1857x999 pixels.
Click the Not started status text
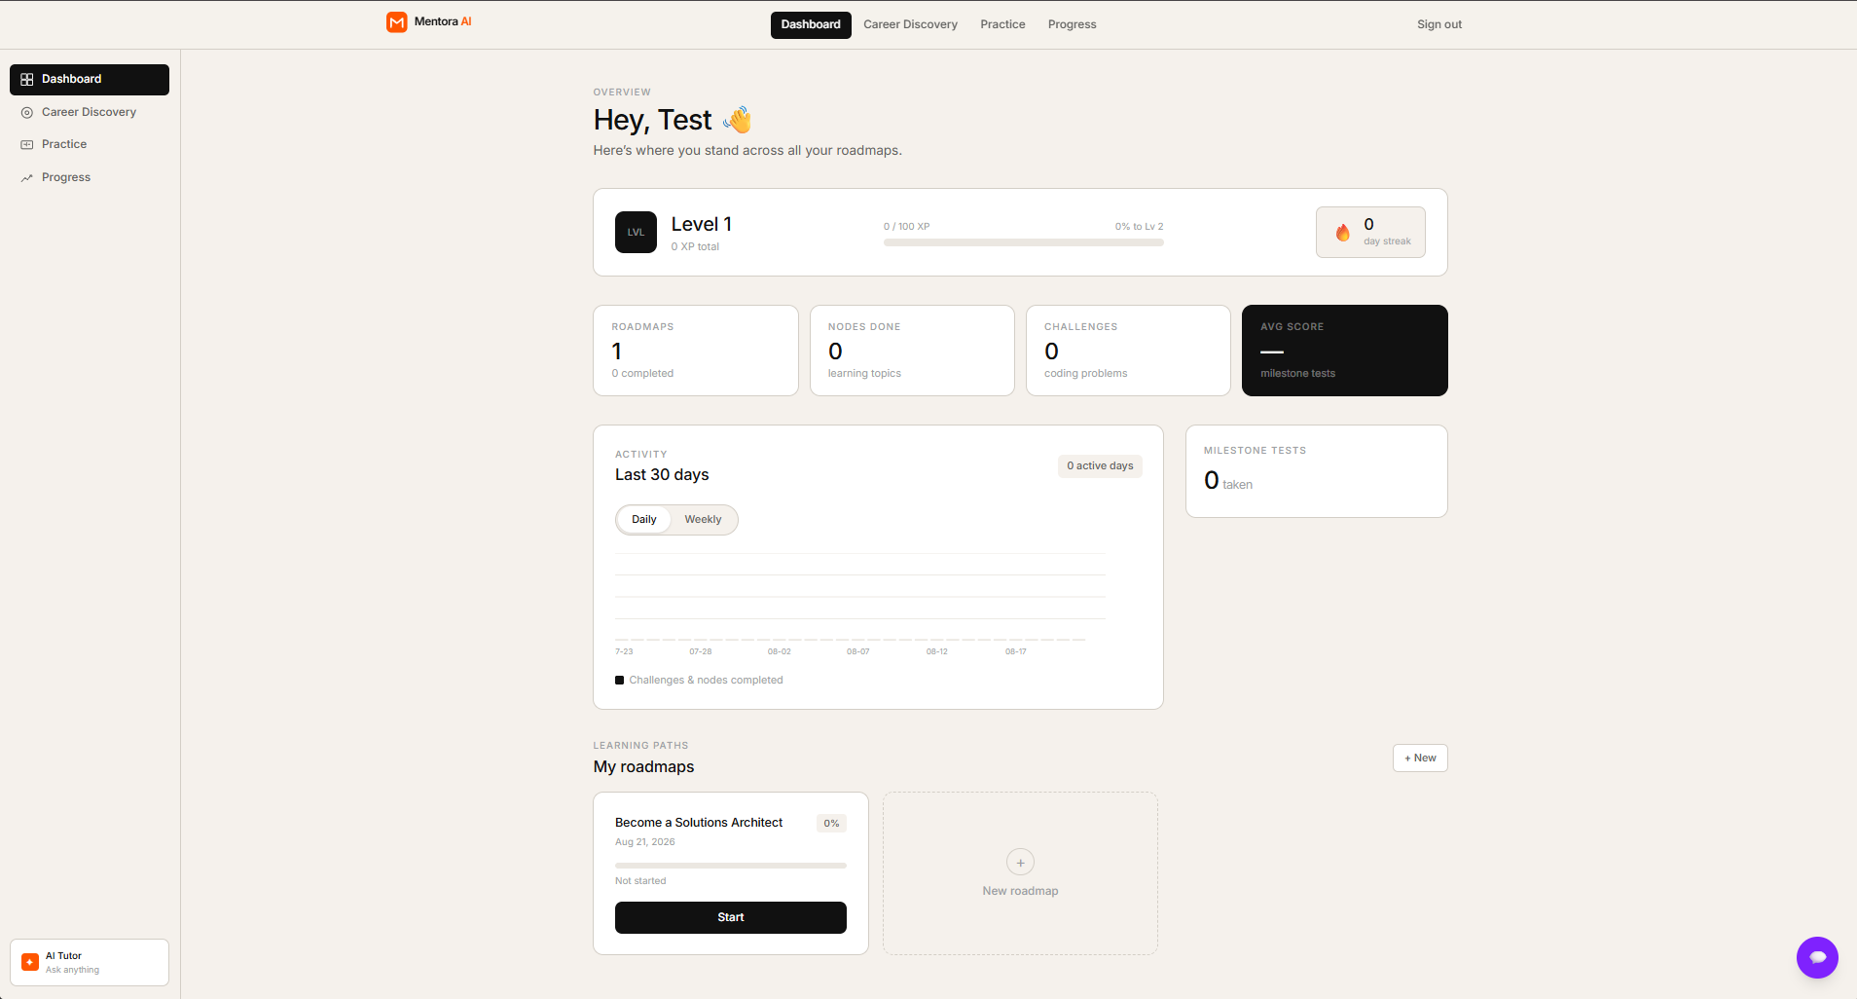click(x=640, y=881)
